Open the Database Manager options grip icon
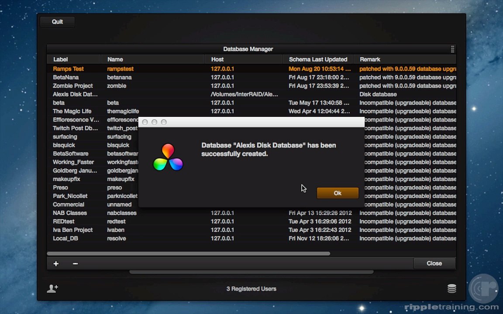 [x=452, y=49]
